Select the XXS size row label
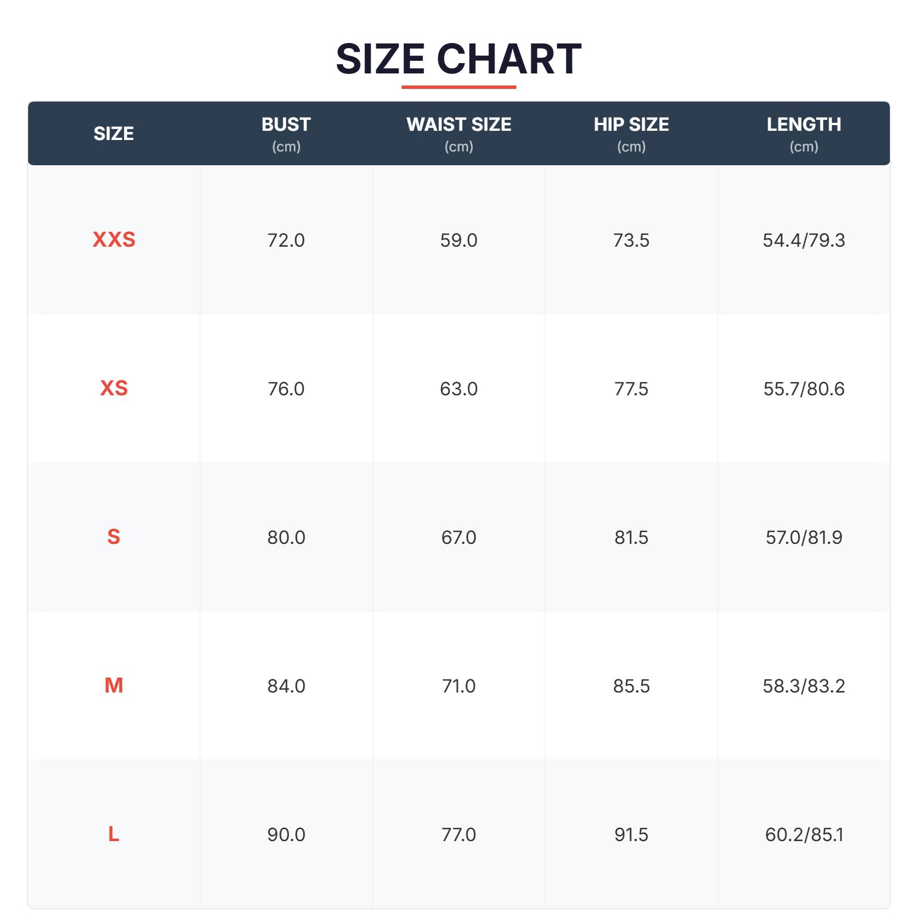This screenshot has width=918, height=918. click(x=114, y=239)
